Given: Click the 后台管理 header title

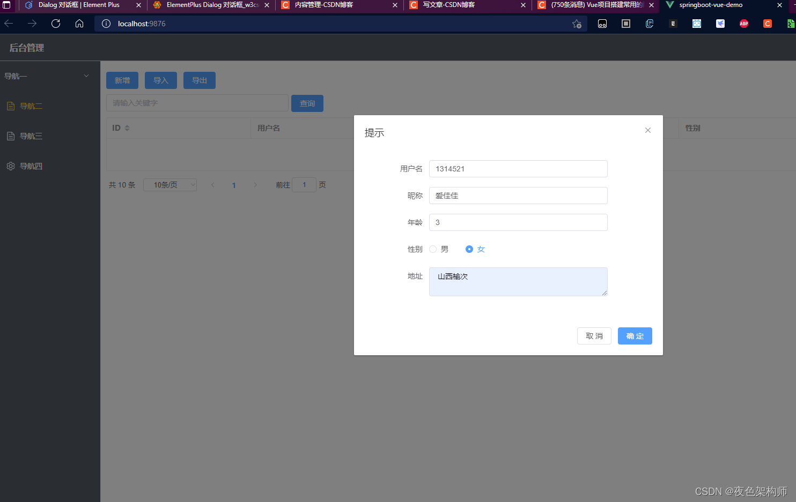Looking at the screenshot, I should point(27,48).
